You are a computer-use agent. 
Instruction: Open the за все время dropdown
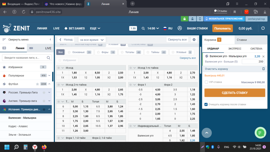pyautogui.click(x=92, y=40)
